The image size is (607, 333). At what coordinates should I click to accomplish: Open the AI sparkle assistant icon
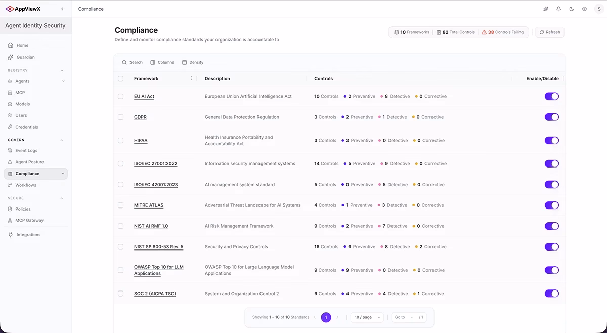click(546, 9)
